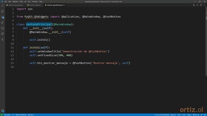Image resolution: width=207 pixels, height=116 pixels.
Task: Split the editor to the right
Action: pos(201,5)
